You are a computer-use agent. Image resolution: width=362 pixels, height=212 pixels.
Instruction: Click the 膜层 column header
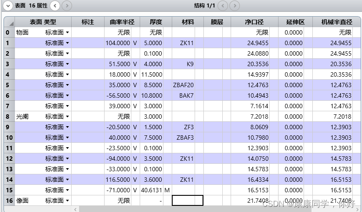pyautogui.click(x=217, y=22)
